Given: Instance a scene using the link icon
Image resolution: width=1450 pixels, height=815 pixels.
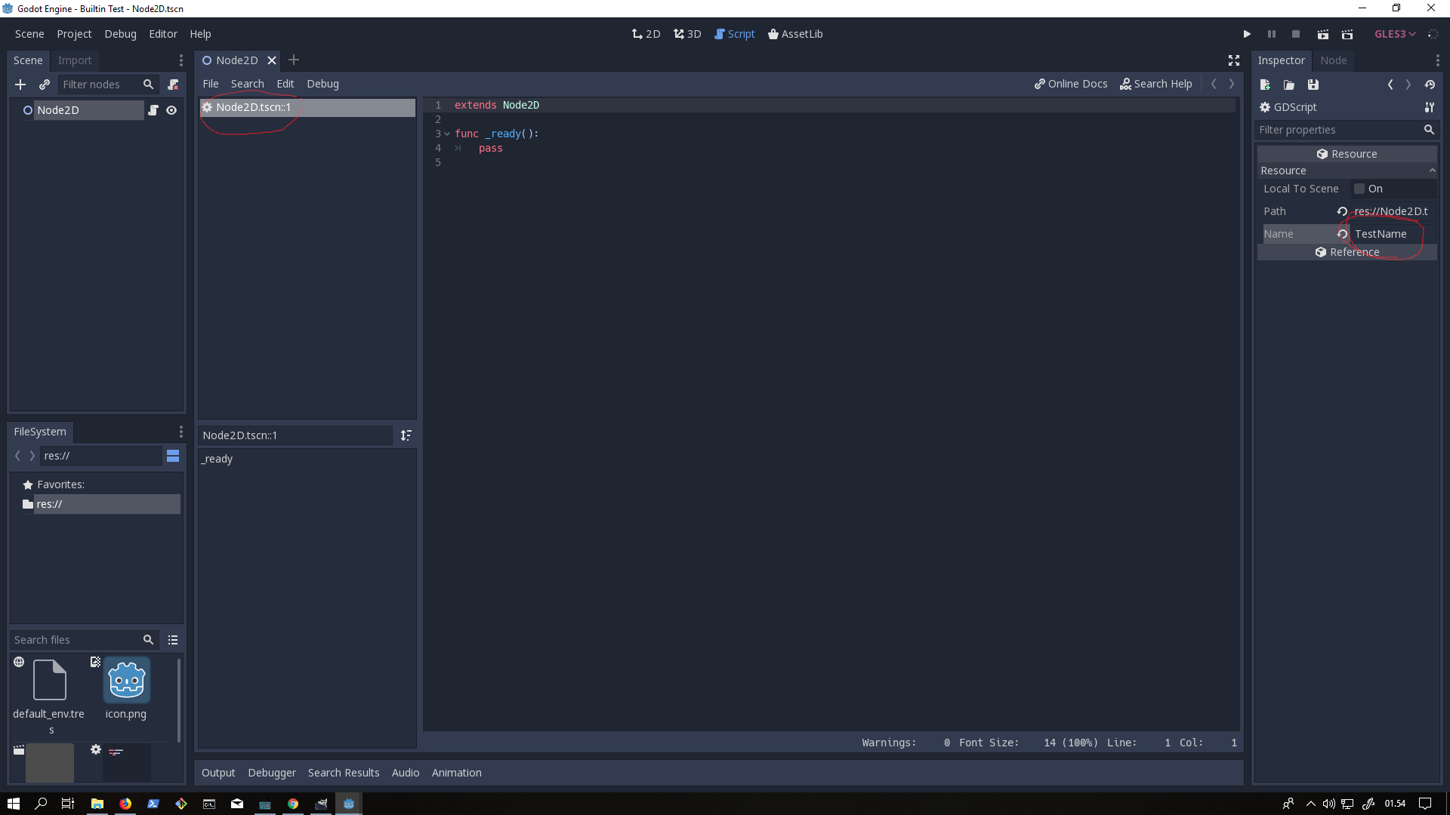Looking at the screenshot, I should pyautogui.click(x=44, y=85).
